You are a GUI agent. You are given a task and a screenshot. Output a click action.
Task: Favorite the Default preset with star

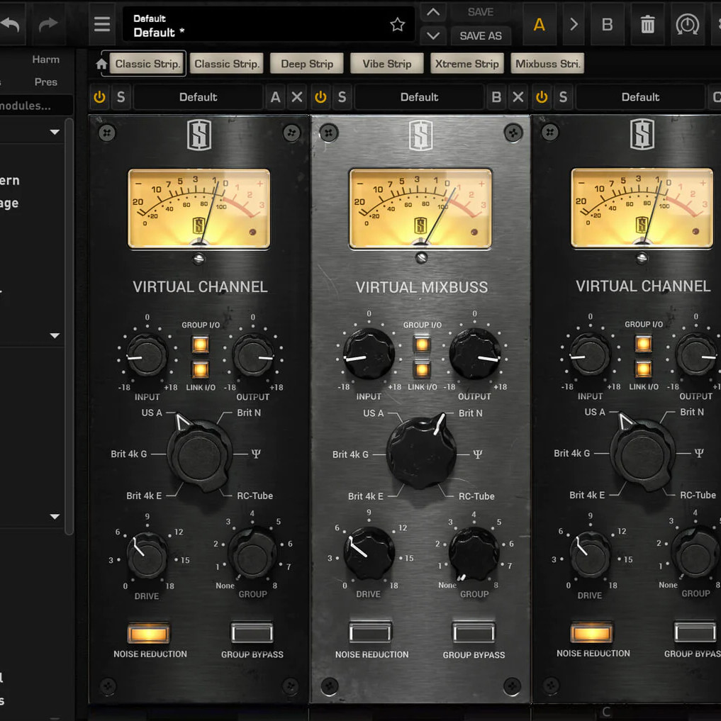397,25
